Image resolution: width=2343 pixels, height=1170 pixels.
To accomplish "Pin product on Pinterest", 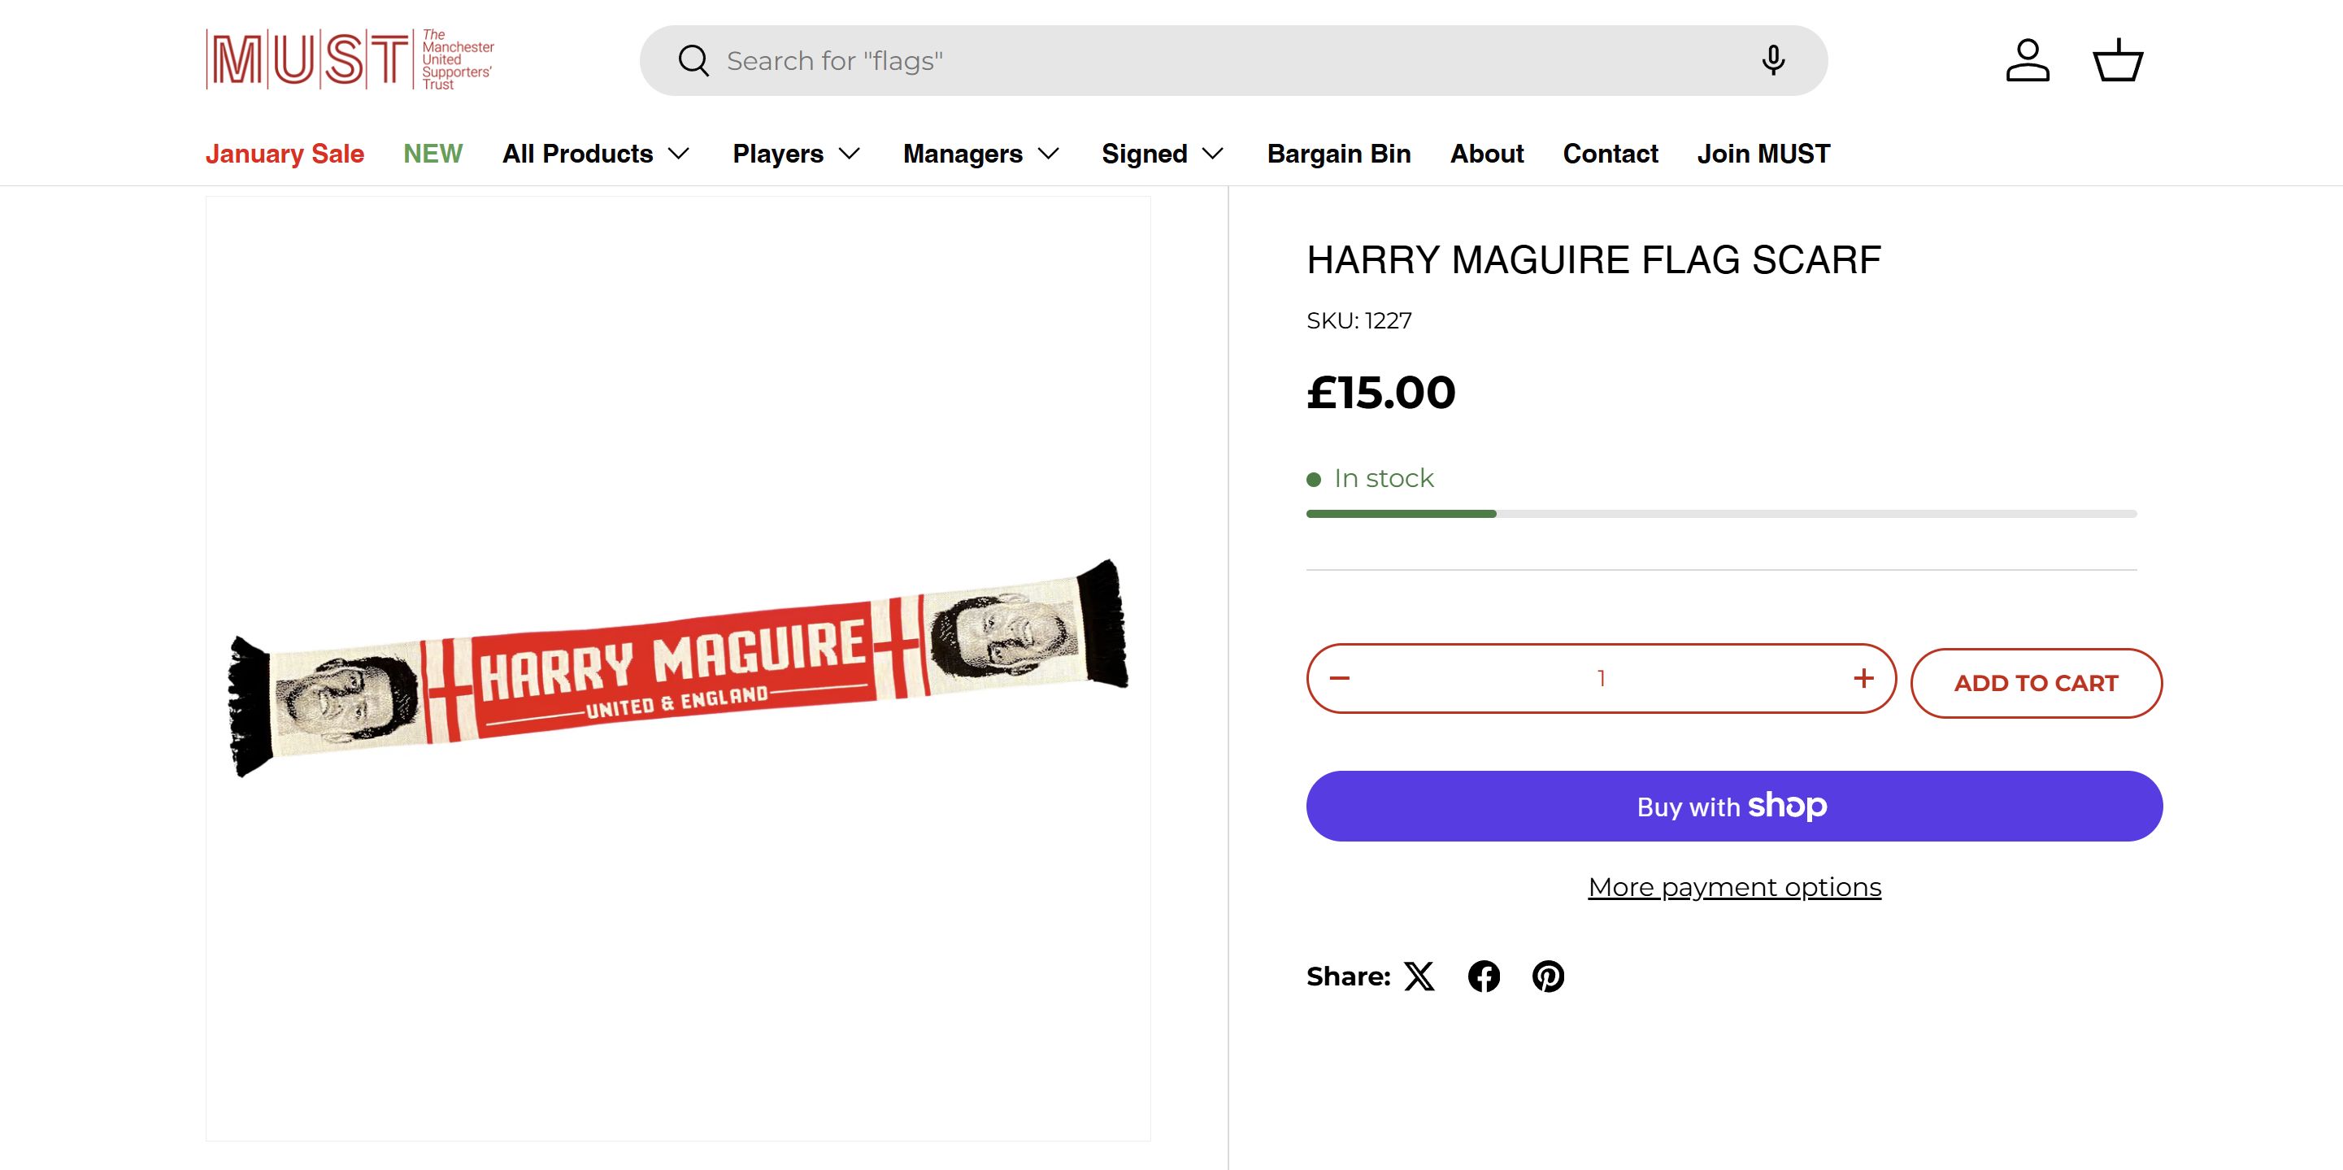I will (x=1548, y=976).
